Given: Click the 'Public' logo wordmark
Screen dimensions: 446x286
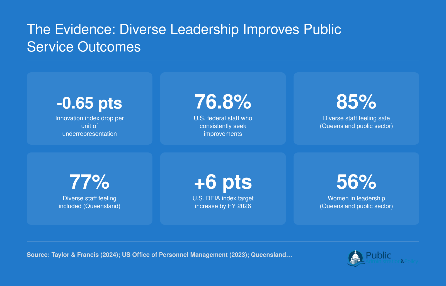Looking at the screenshot, I should 378,255.
